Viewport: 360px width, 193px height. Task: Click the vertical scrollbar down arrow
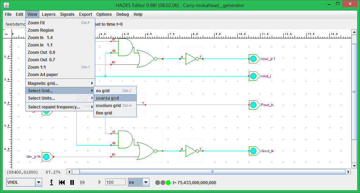point(354,166)
